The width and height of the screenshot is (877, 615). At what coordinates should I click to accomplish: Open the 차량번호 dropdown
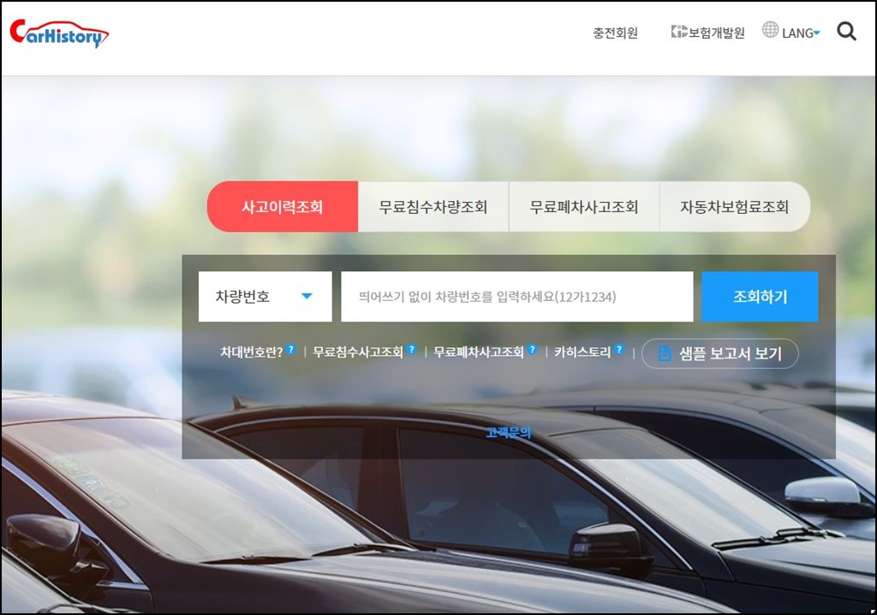pyautogui.click(x=265, y=296)
